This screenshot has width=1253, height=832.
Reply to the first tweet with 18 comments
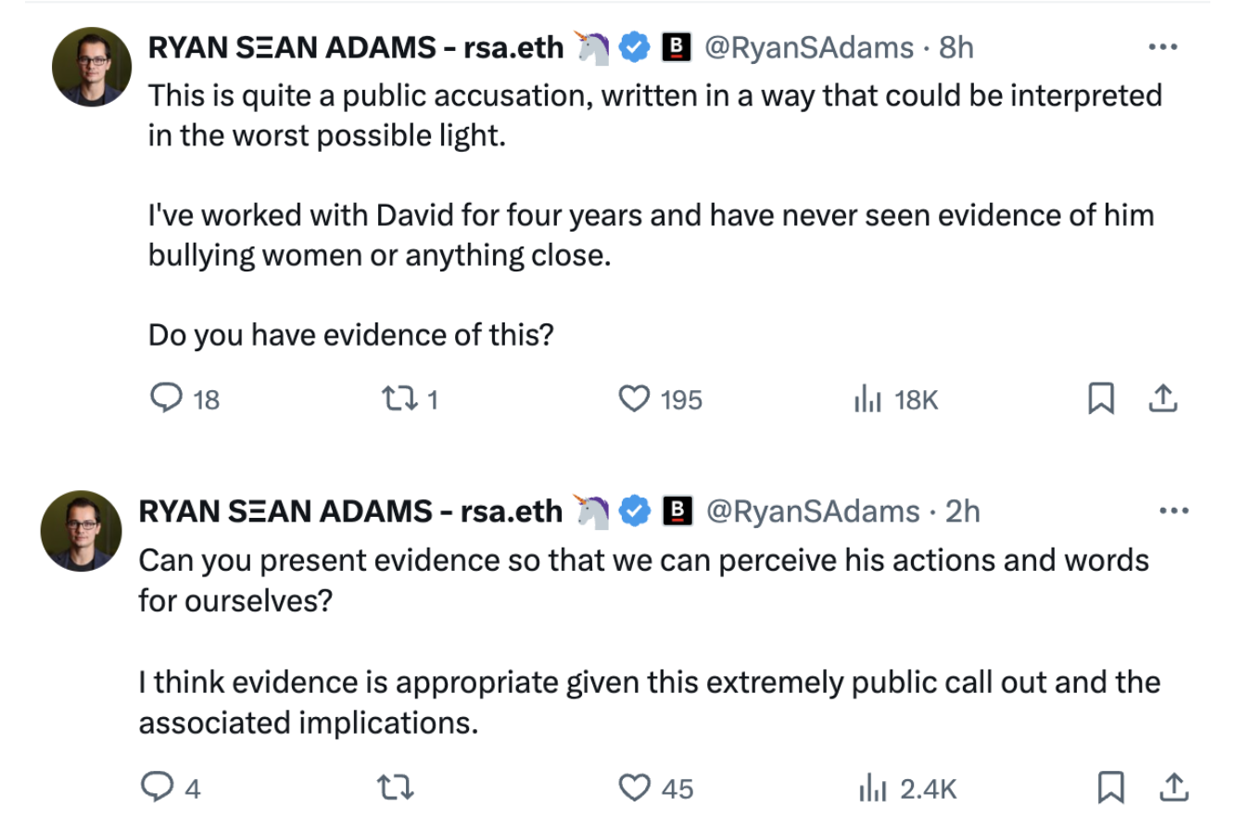[167, 398]
